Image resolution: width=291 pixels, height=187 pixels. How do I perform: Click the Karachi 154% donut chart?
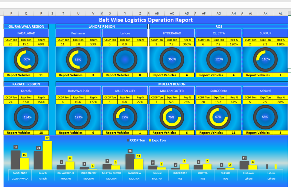(26, 117)
